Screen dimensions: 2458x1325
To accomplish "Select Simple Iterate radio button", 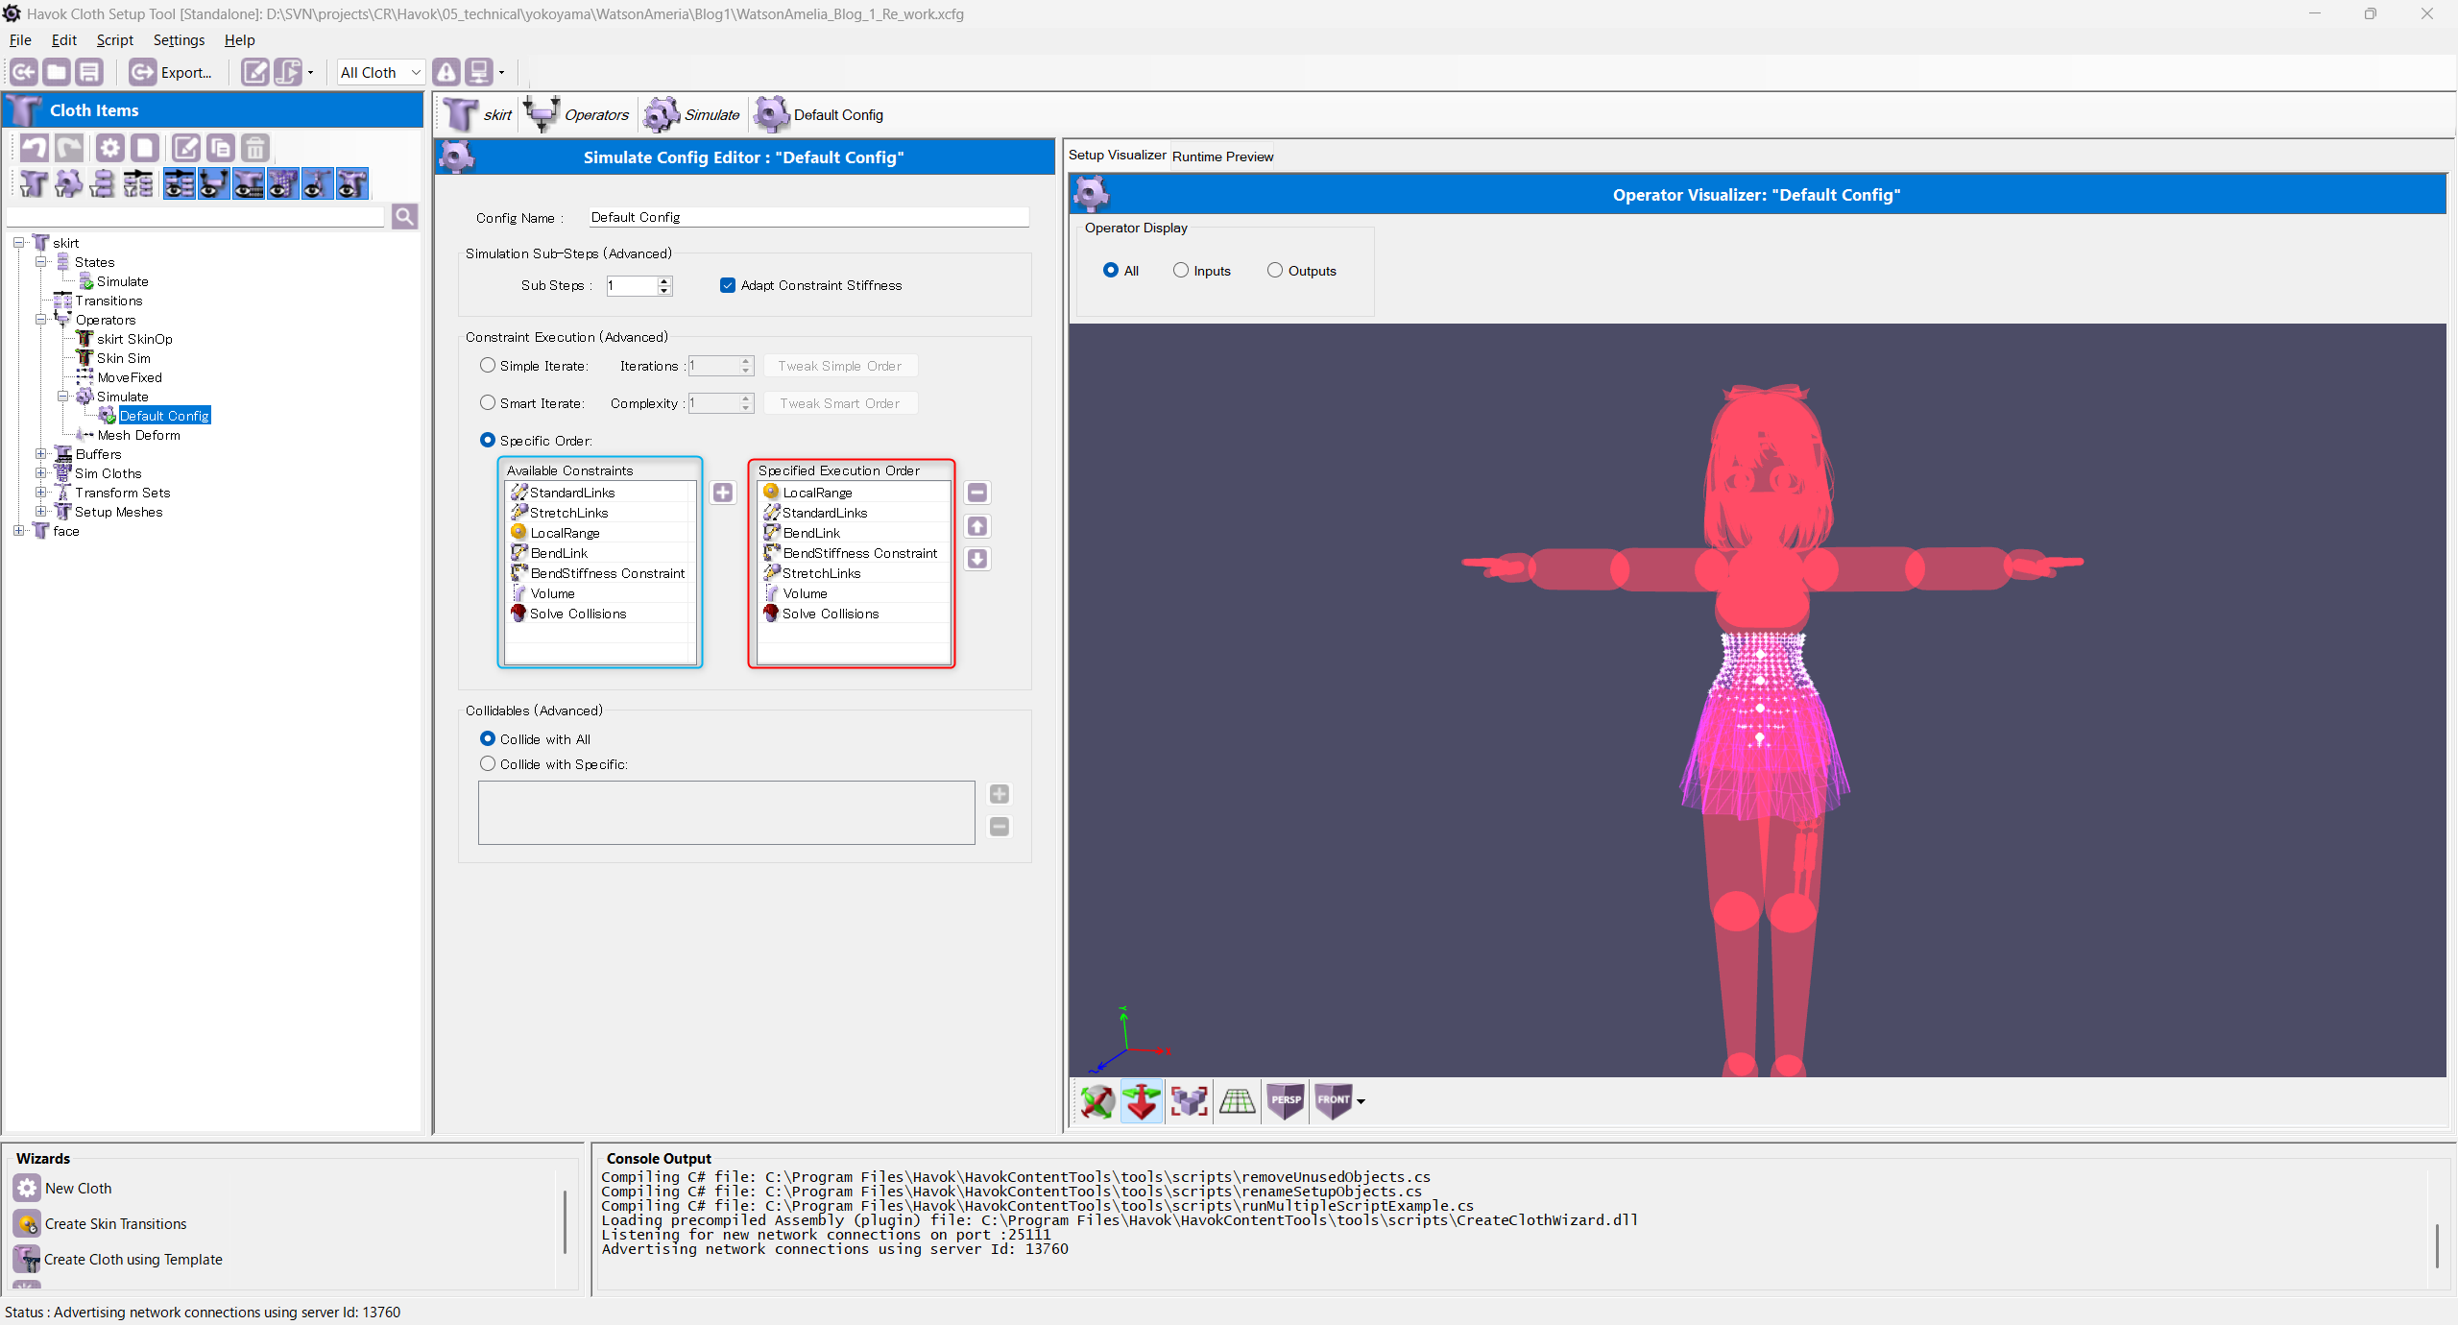I will (488, 365).
